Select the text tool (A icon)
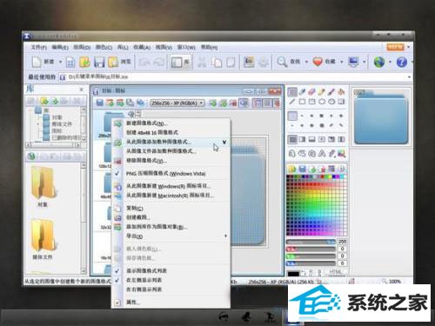435x326 pixels. point(322,153)
